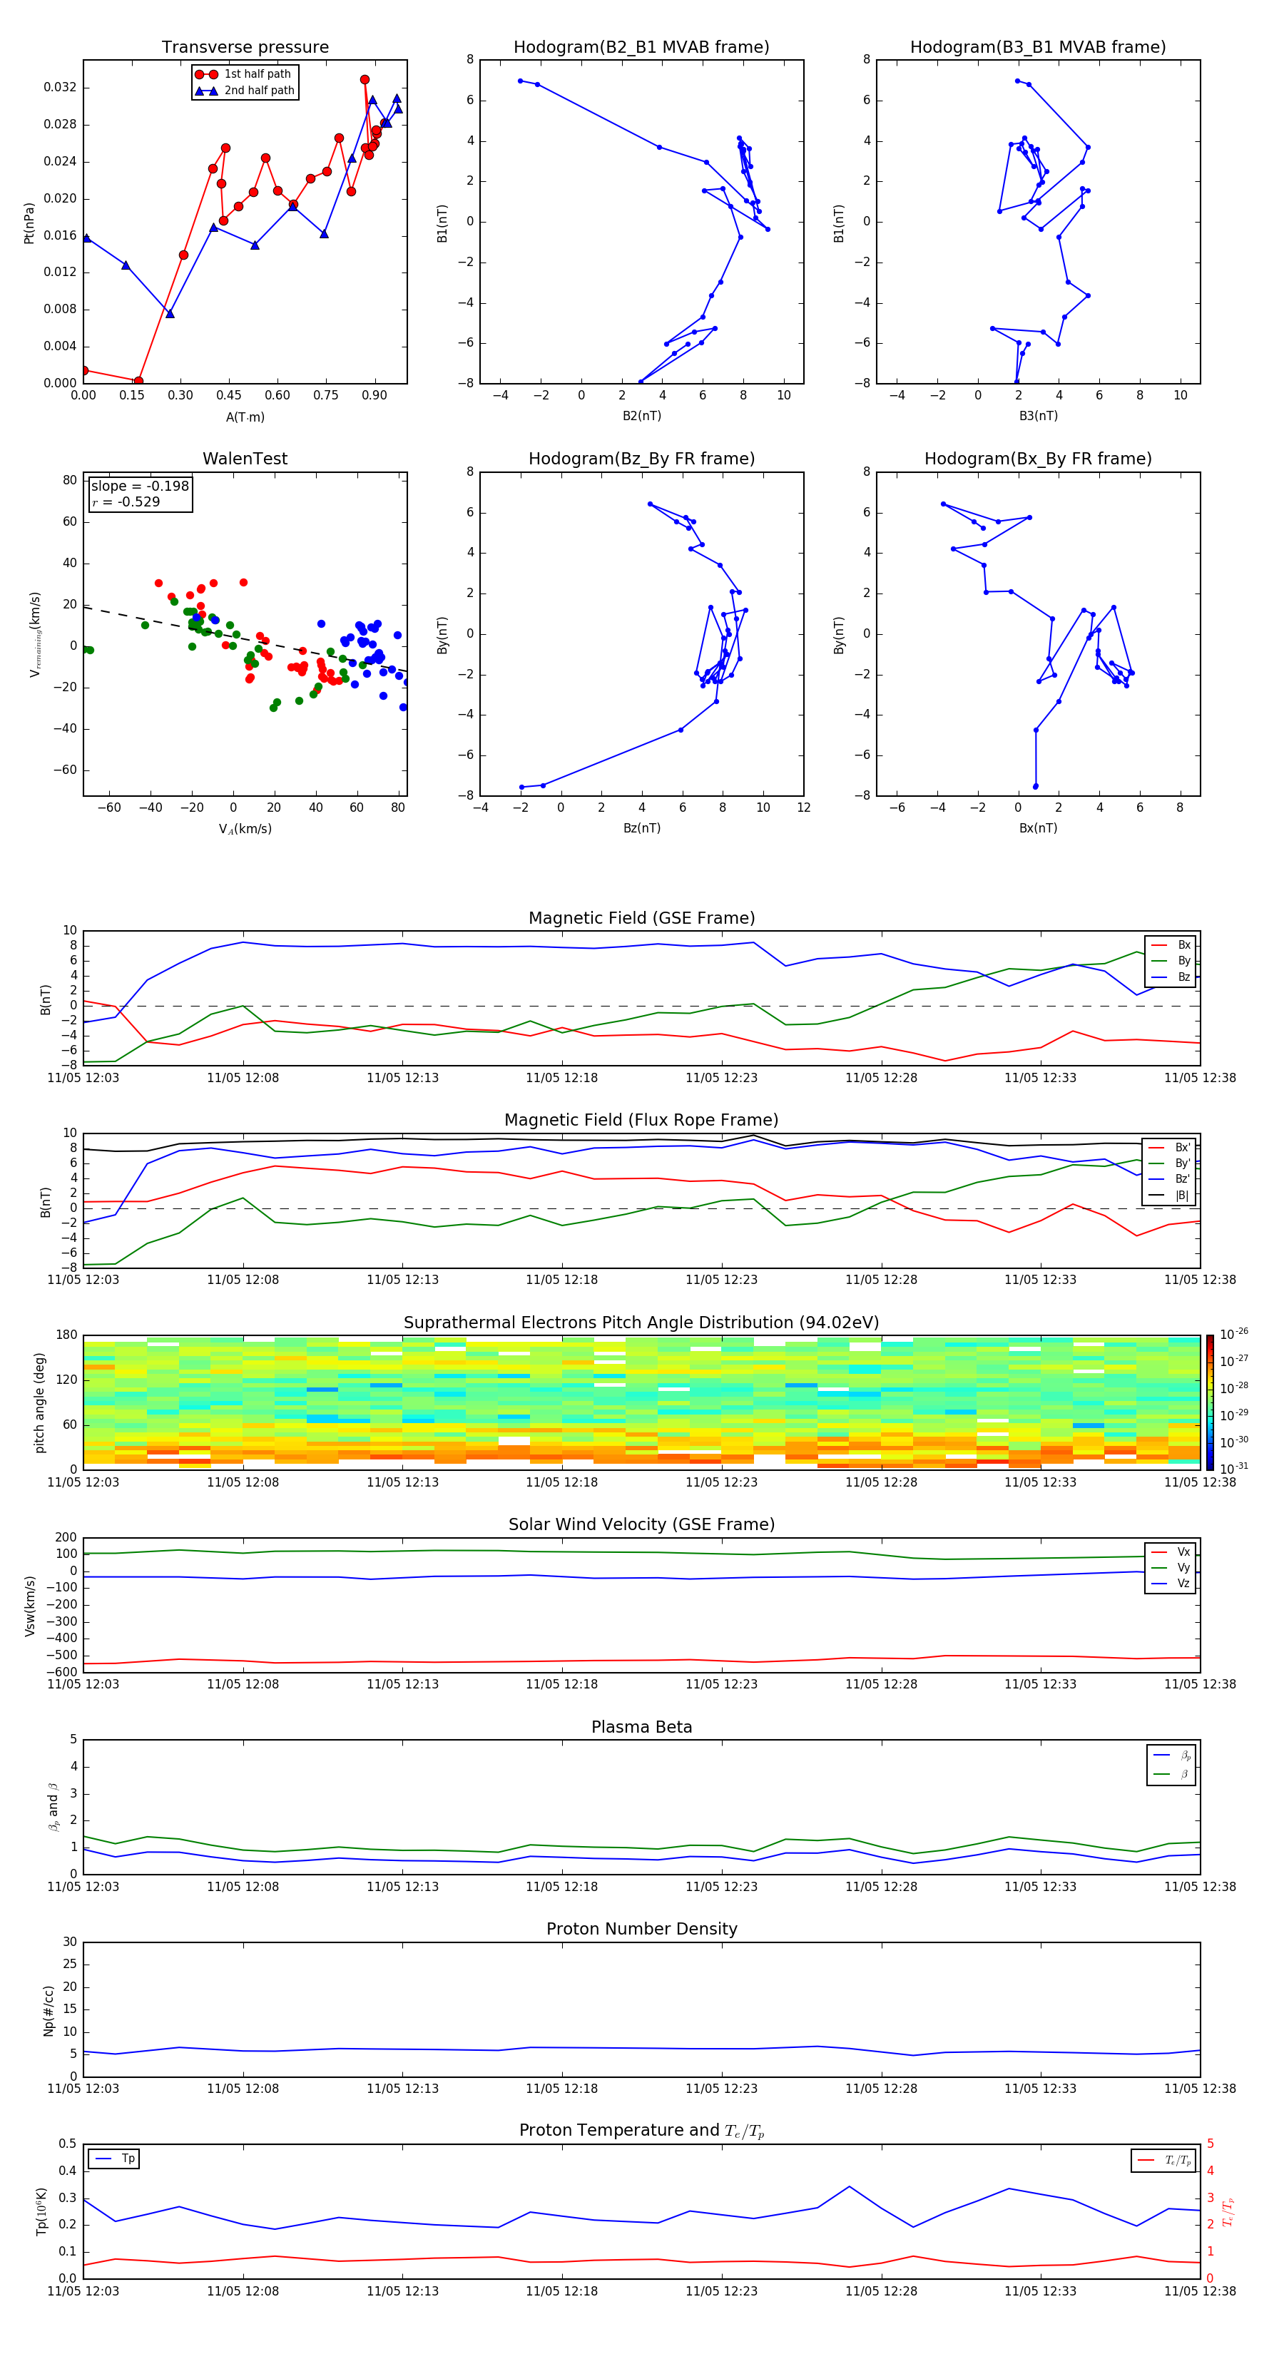Click the "Np(#/cc)" axis label

49,2009
